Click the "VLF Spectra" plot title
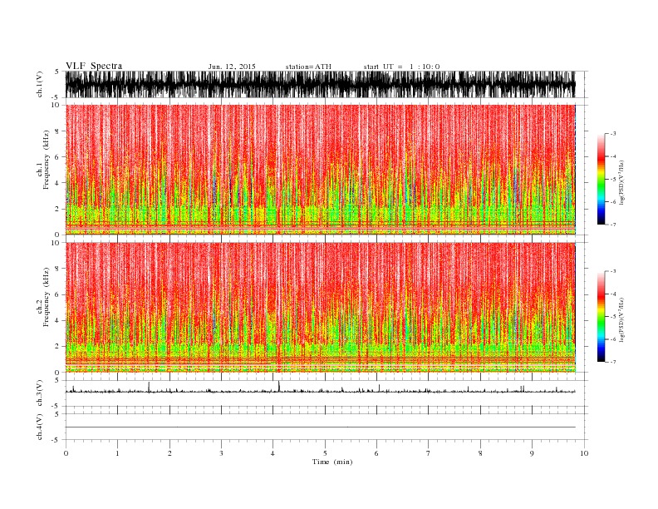 coord(94,66)
